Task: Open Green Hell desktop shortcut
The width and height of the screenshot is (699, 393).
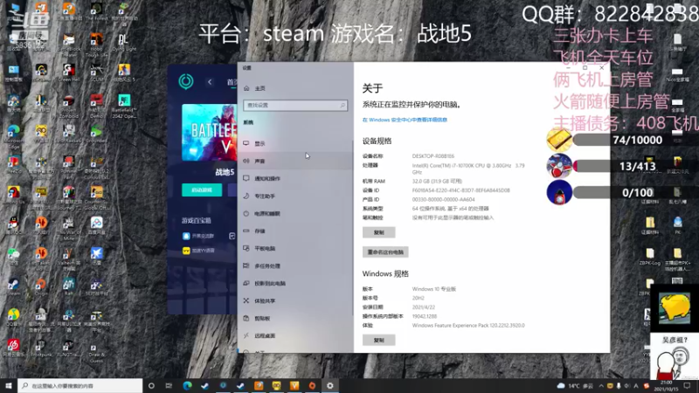Action: click(x=69, y=72)
